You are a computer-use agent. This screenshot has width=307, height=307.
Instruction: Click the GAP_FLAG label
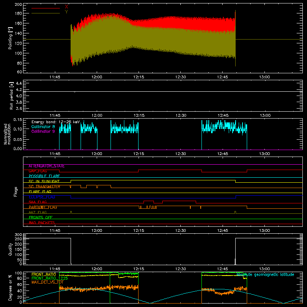click(38, 171)
